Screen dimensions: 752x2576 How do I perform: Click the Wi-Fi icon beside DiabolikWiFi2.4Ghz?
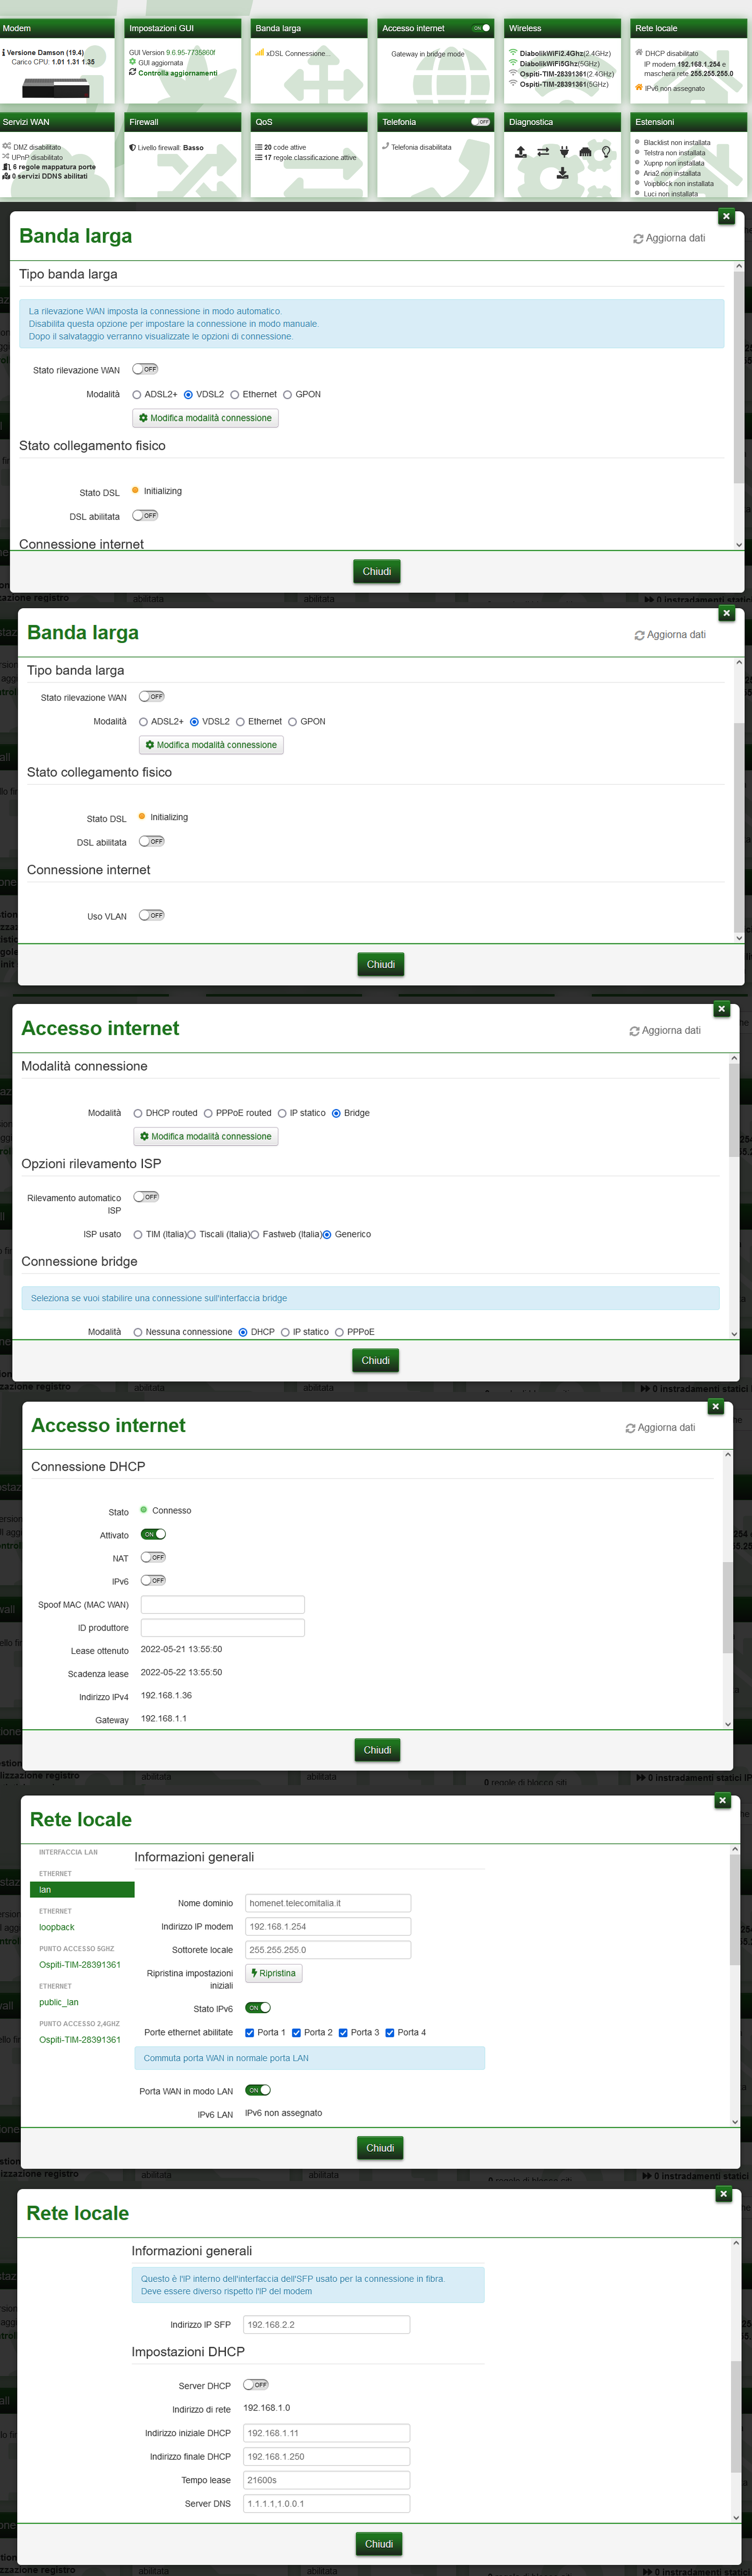(513, 53)
